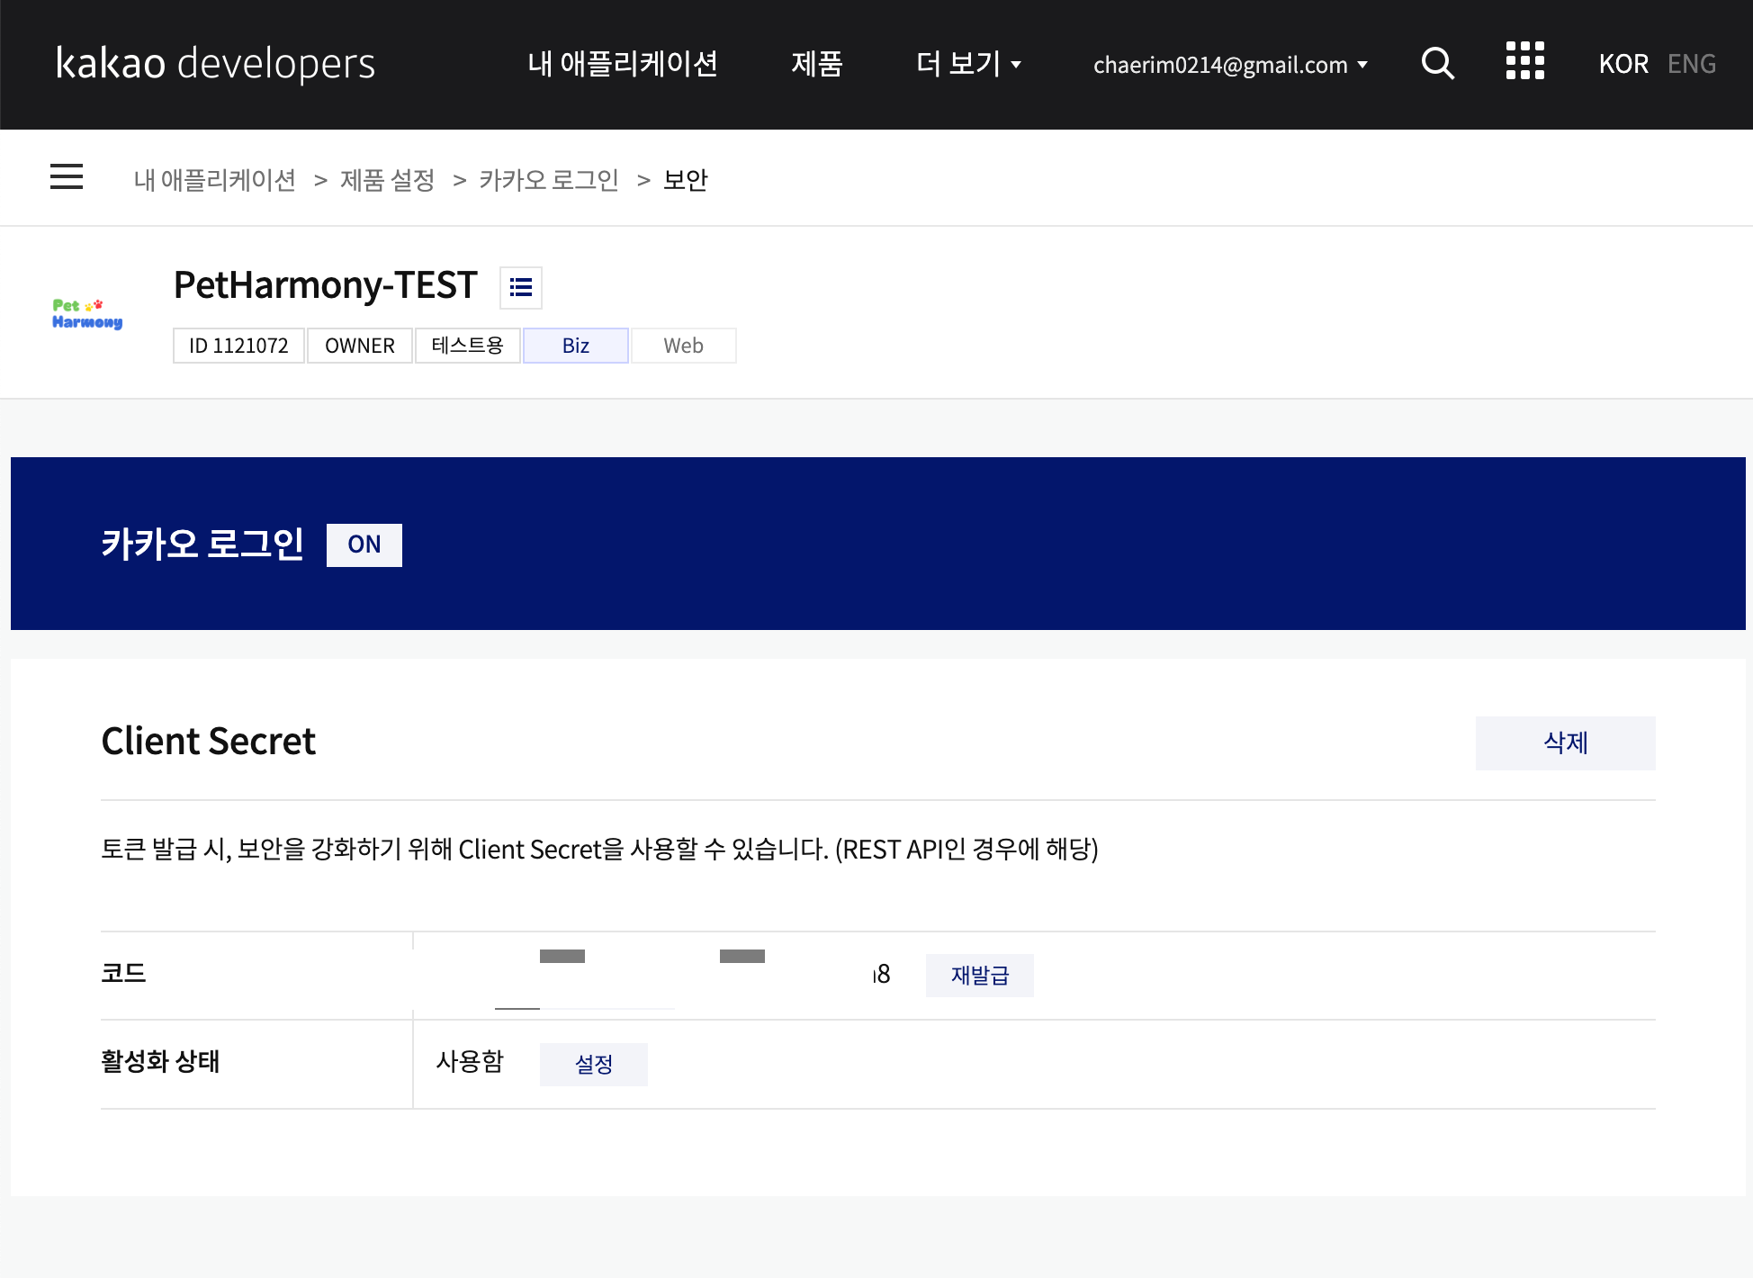1753x1278 pixels.
Task: Open the chaerim0214@gmail.com account dropdown
Action: pos(1230,65)
